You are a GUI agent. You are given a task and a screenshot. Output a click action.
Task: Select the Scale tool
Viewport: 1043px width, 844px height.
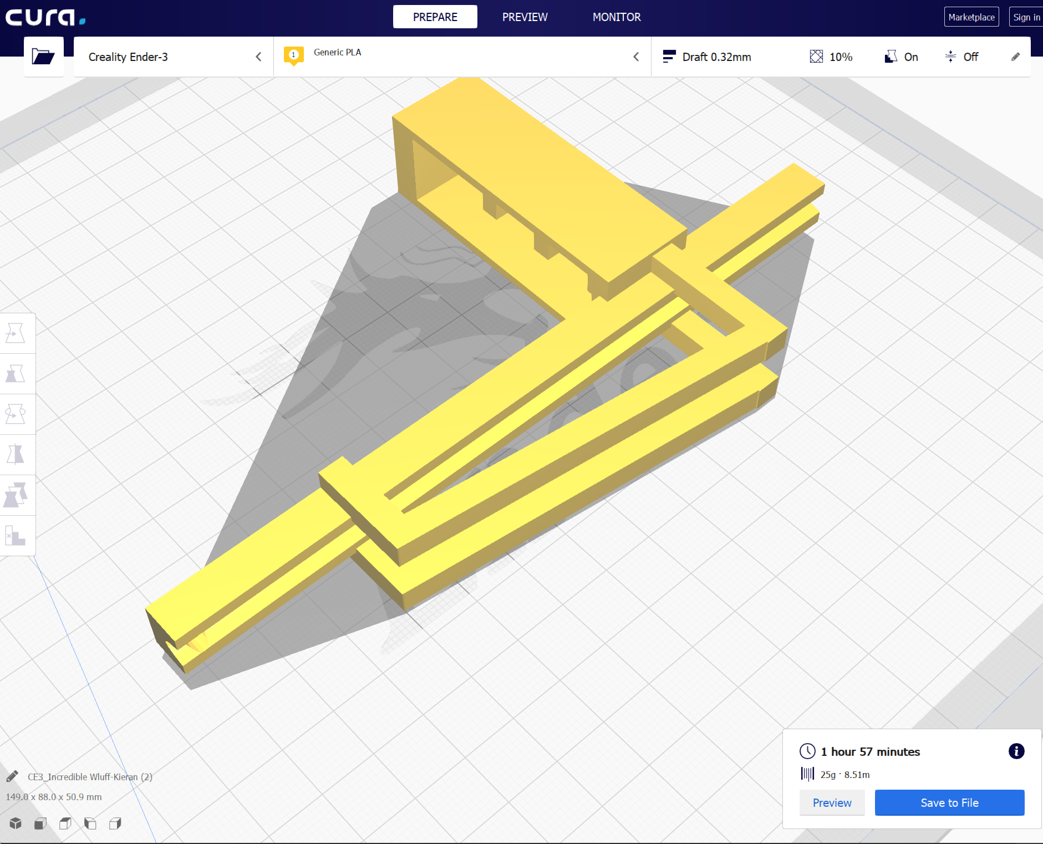pyautogui.click(x=16, y=374)
